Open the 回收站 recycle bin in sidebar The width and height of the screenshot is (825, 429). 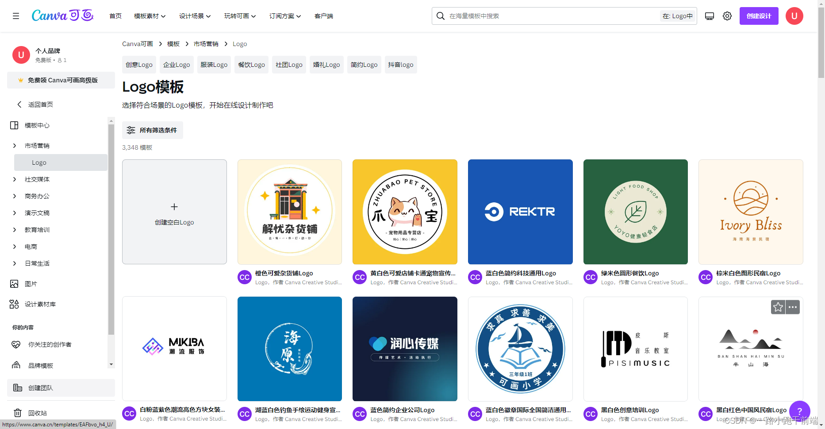coord(38,413)
